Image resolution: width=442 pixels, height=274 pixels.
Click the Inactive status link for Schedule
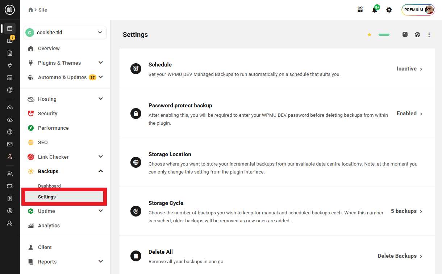point(410,69)
